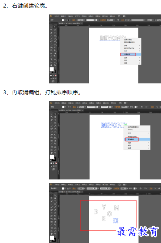161x243 pixels.
Task: Click the 描边 stroke link in the step 2 control bar
Action: [x=74, y=20]
